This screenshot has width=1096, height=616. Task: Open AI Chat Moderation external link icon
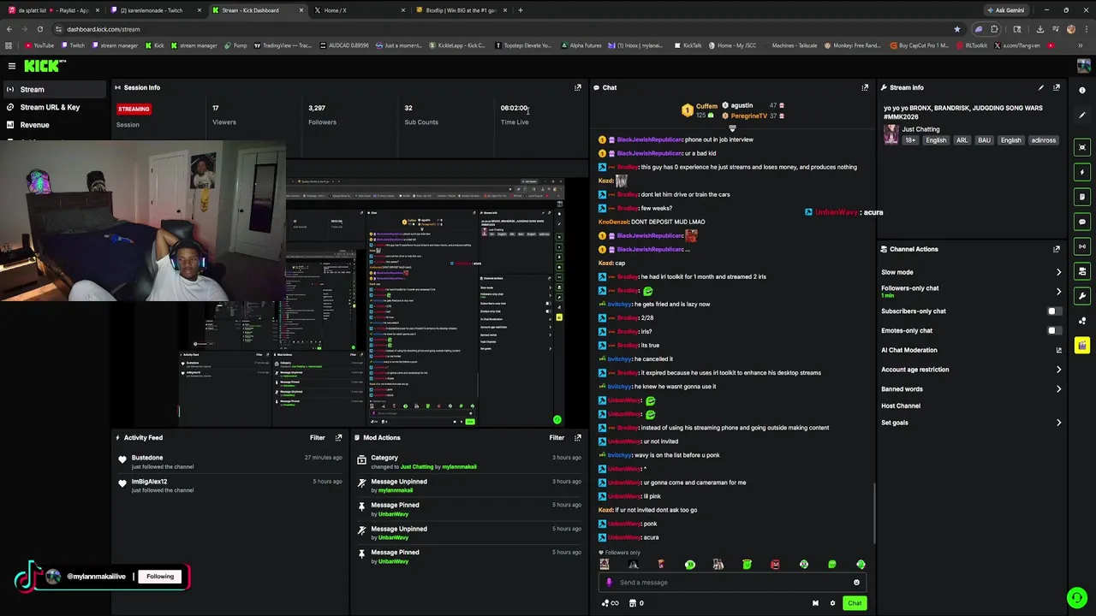point(1059,350)
